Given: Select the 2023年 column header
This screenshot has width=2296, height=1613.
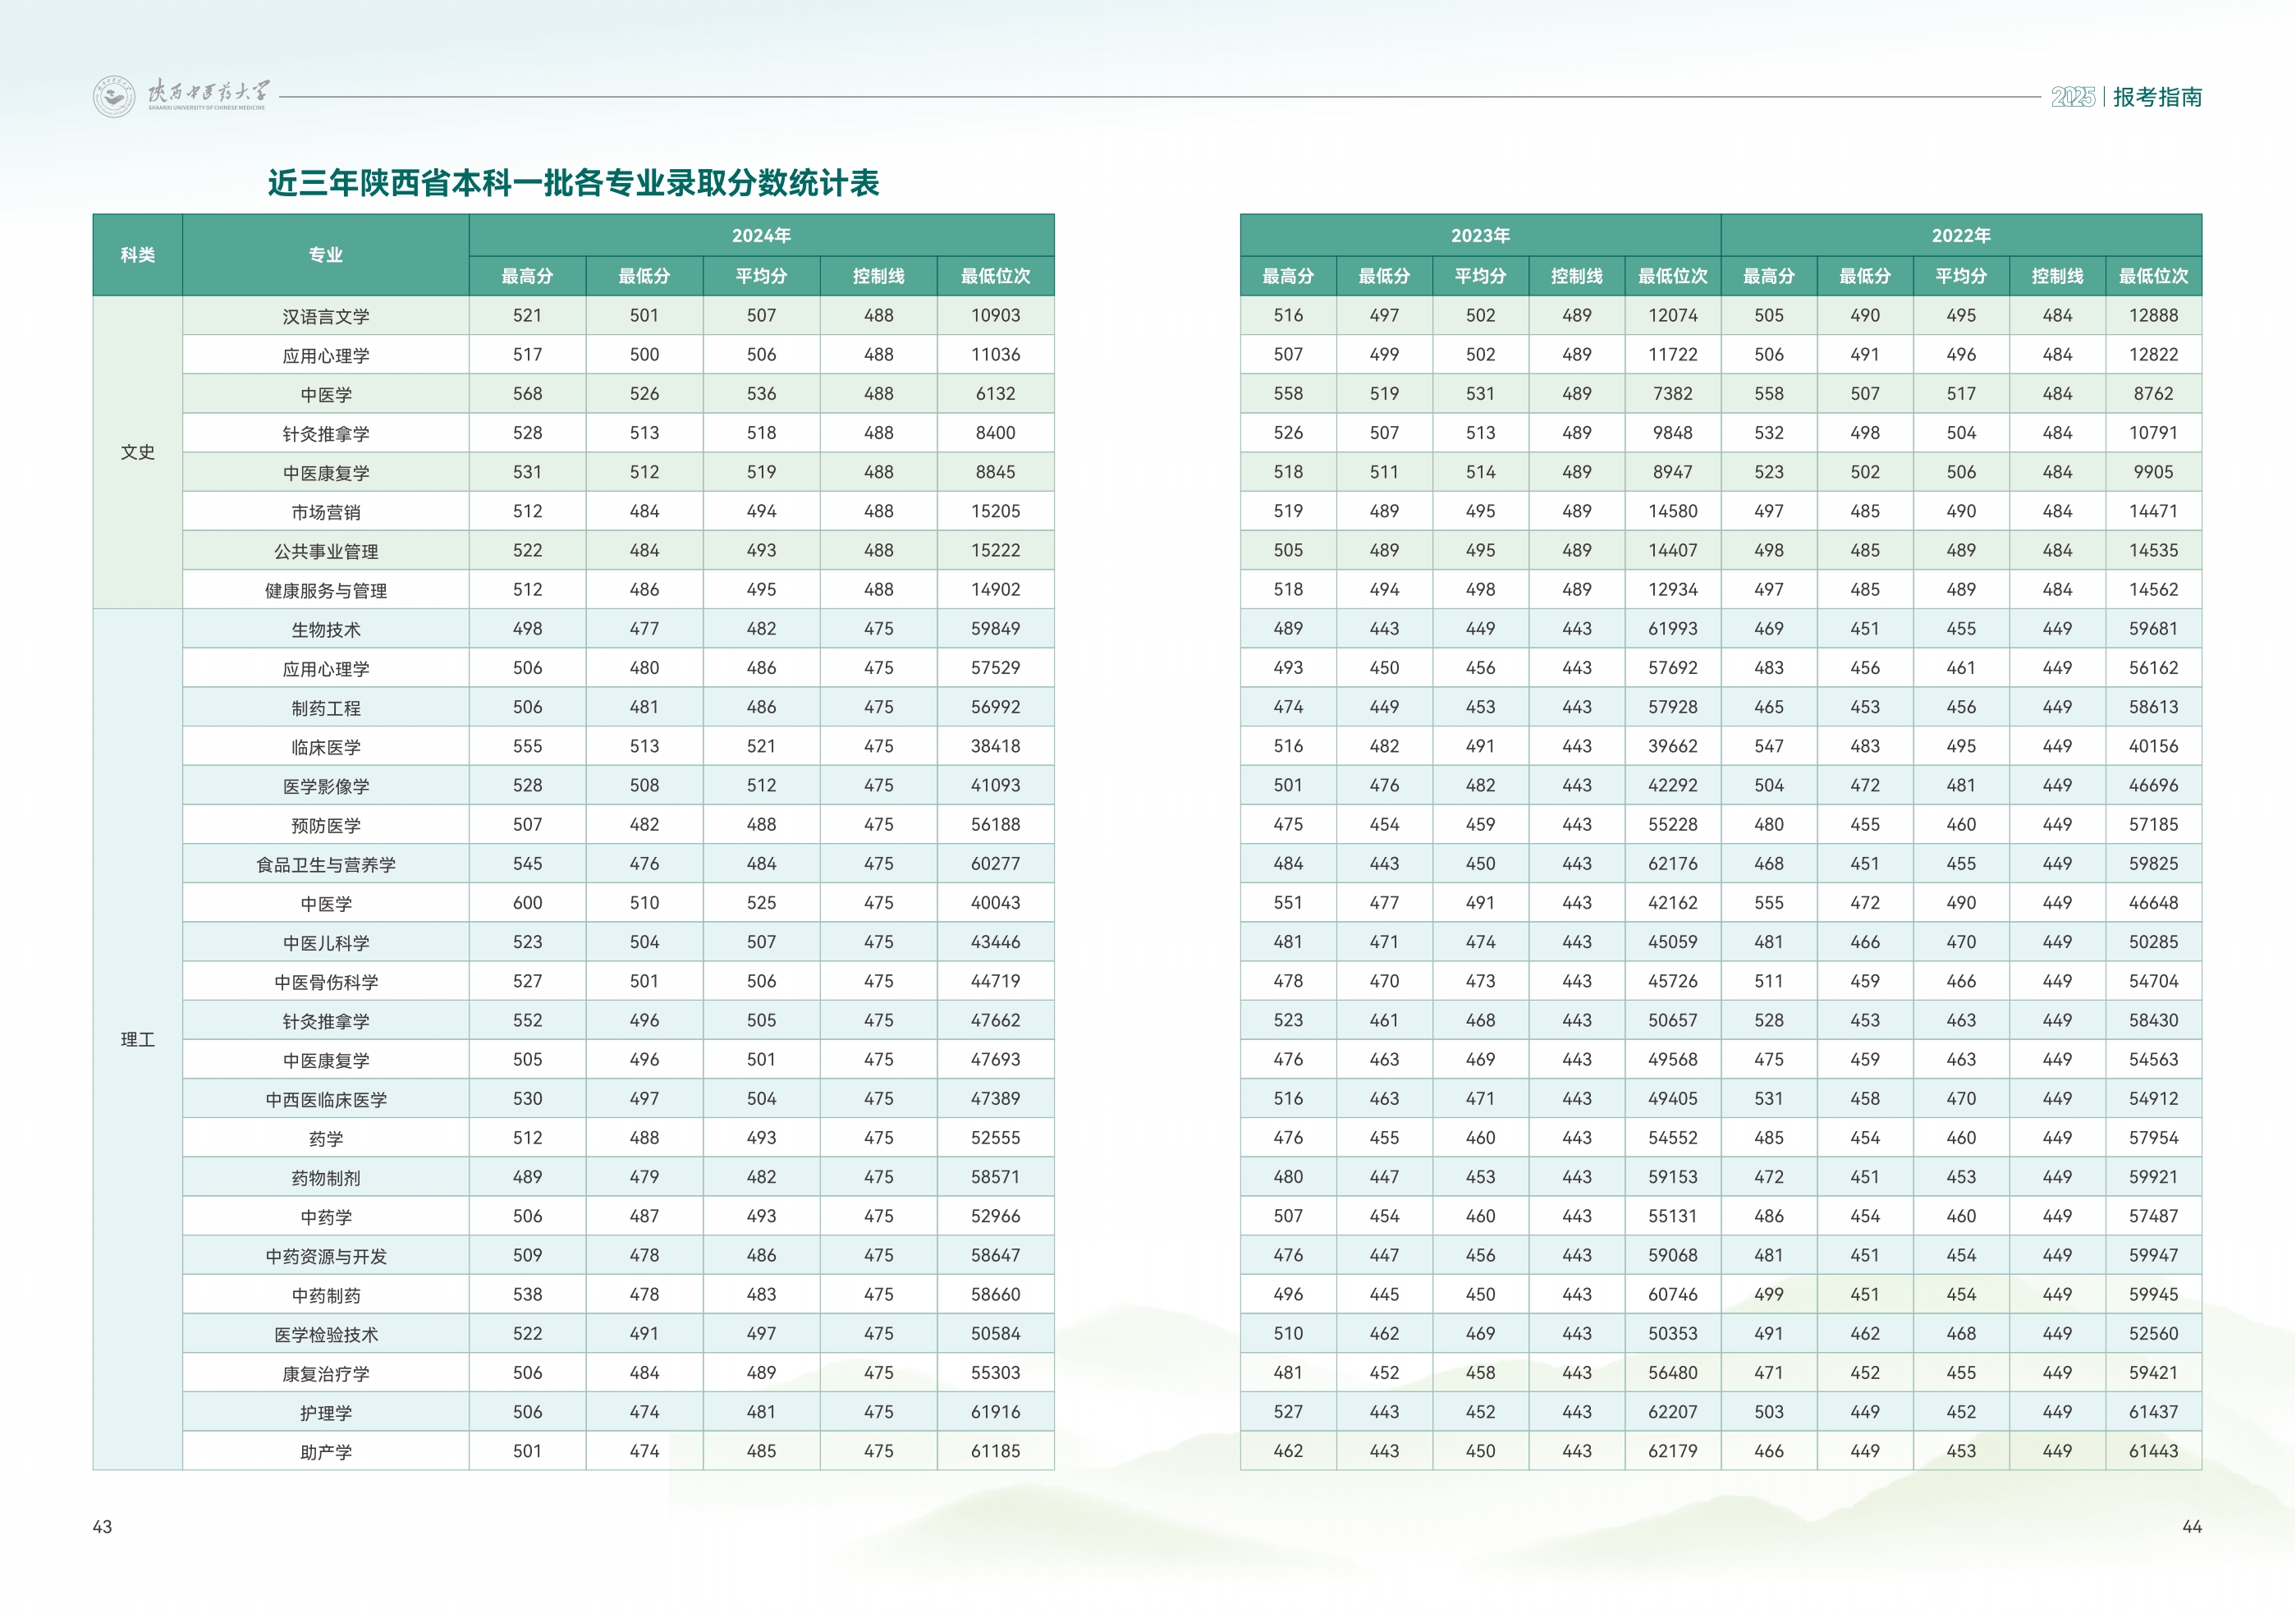Looking at the screenshot, I should pyautogui.click(x=1480, y=236).
